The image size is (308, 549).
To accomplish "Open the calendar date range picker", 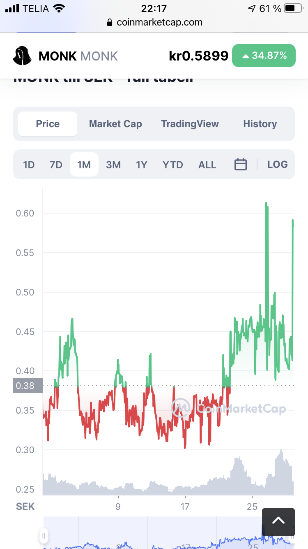I will [240, 165].
